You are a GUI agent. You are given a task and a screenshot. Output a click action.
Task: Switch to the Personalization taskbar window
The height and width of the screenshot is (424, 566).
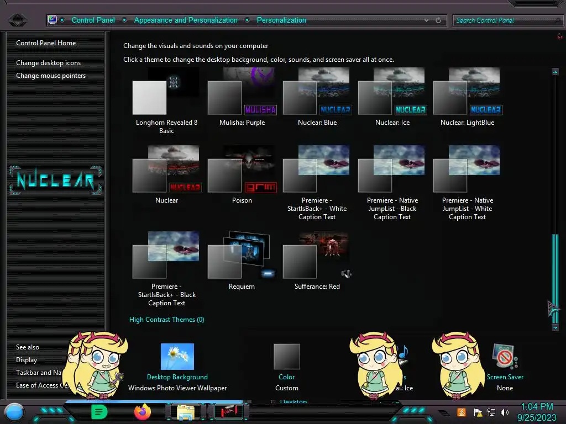click(228, 412)
